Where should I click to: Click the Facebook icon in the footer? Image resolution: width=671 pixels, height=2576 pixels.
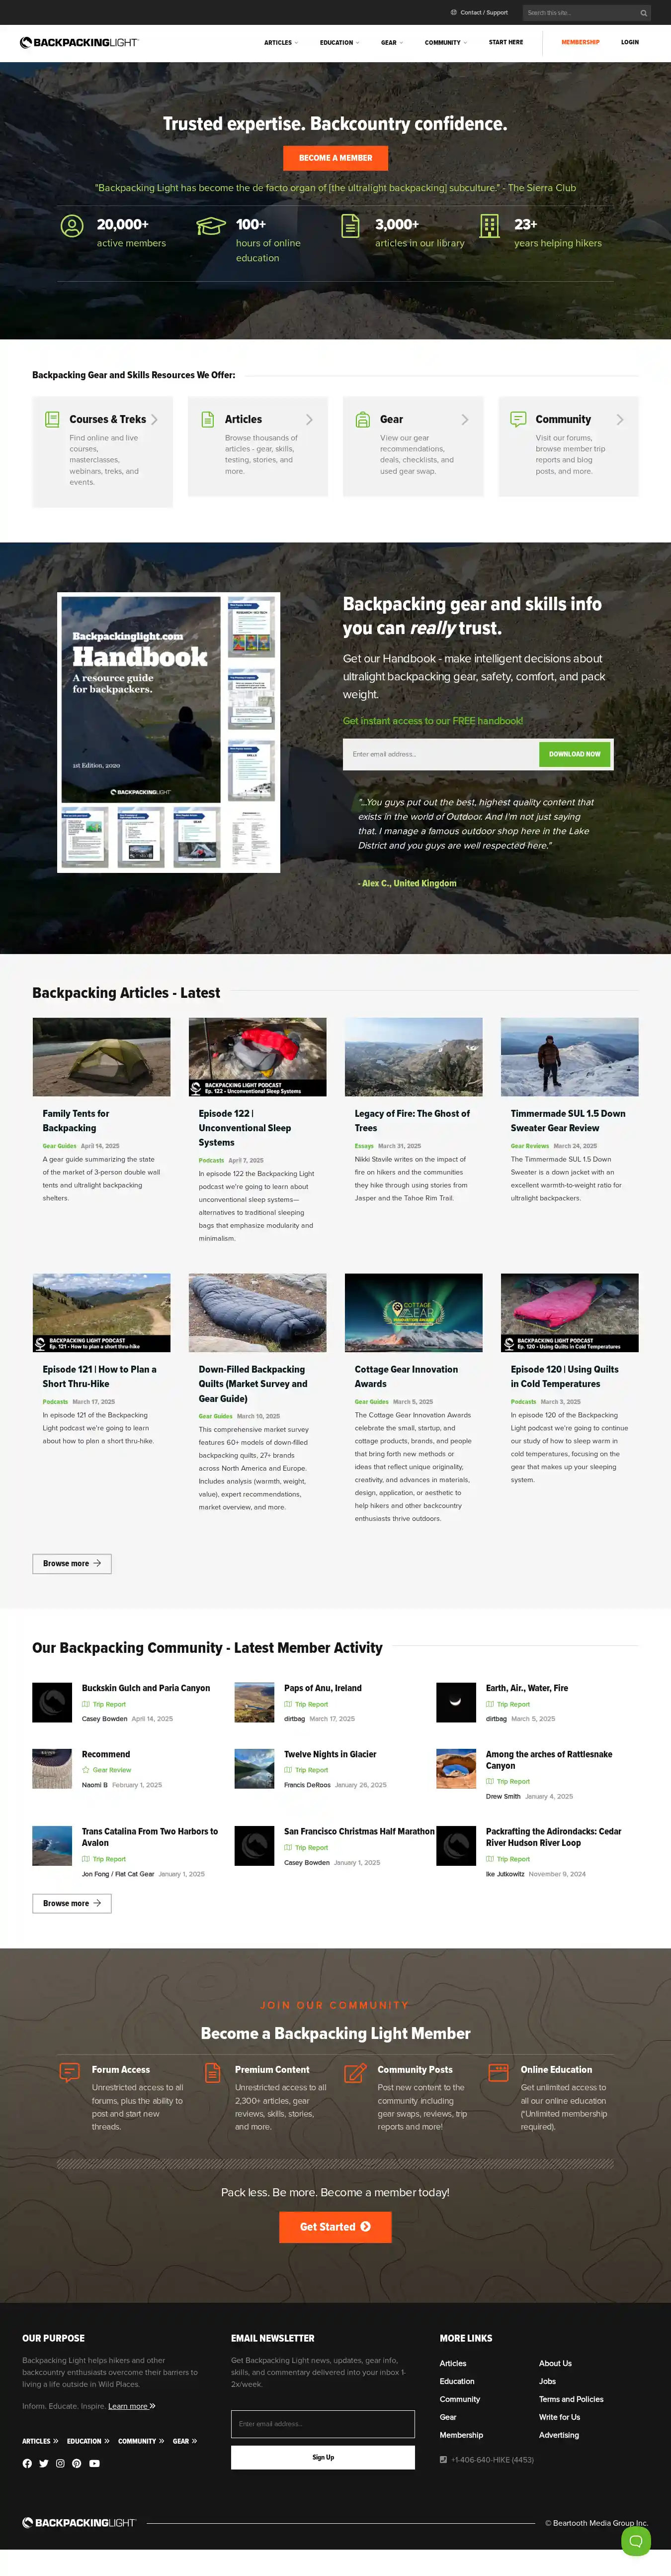click(27, 2463)
